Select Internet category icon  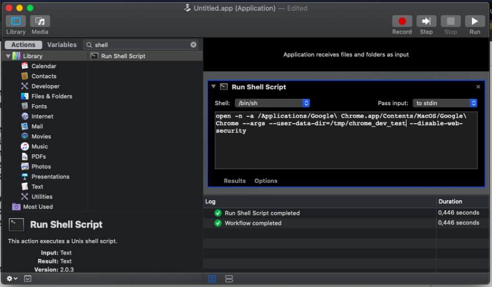(x=25, y=116)
